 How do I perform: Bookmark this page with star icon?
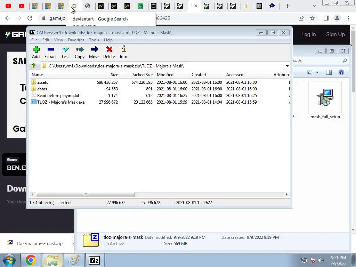[x=312, y=18]
